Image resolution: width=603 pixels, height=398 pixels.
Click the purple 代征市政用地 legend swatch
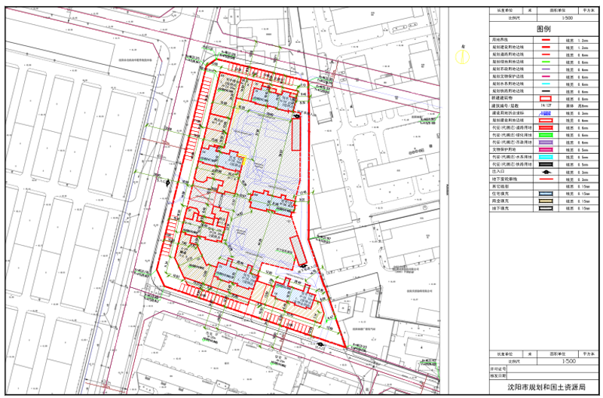pos(544,142)
